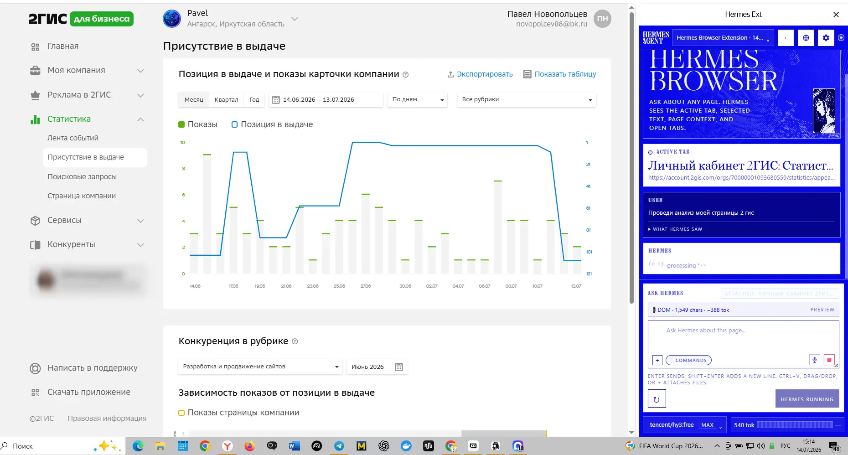
Task: Toggle the Показы series in the chart legend
Action: pyautogui.click(x=198, y=124)
